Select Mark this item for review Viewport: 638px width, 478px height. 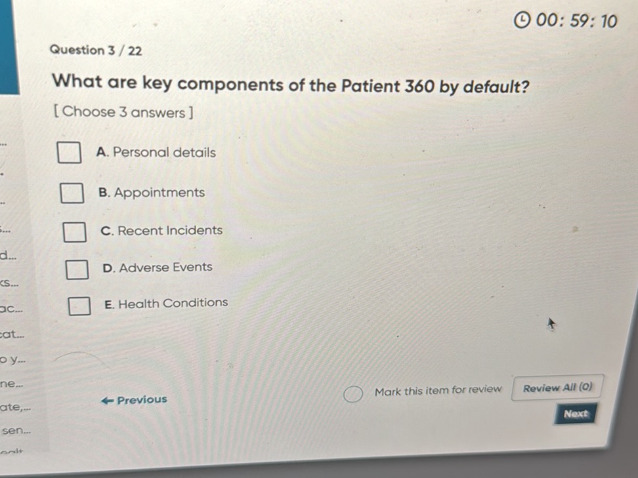[x=352, y=394]
